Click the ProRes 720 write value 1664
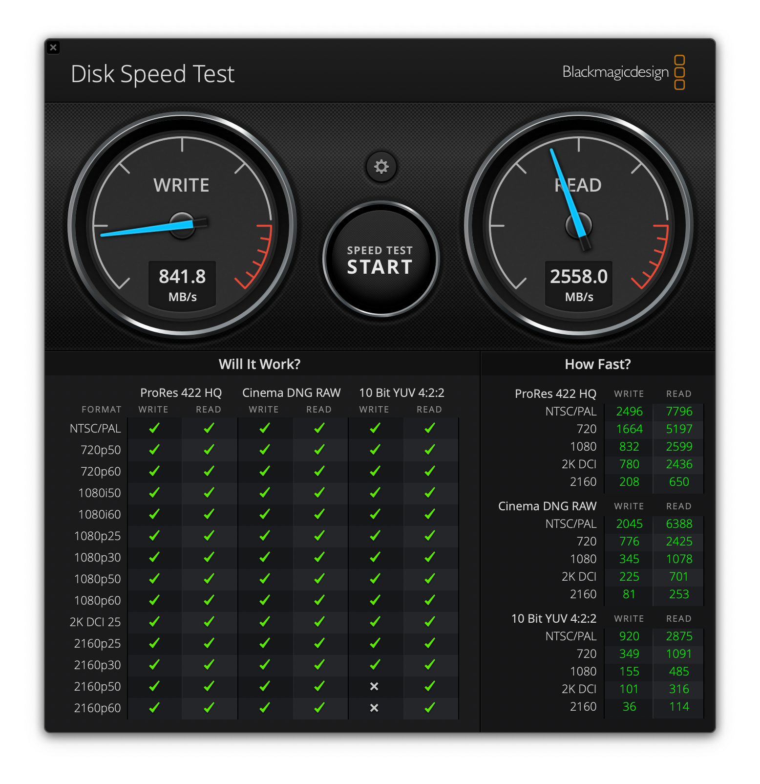Screen dimensions: 760x784 click(629, 429)
